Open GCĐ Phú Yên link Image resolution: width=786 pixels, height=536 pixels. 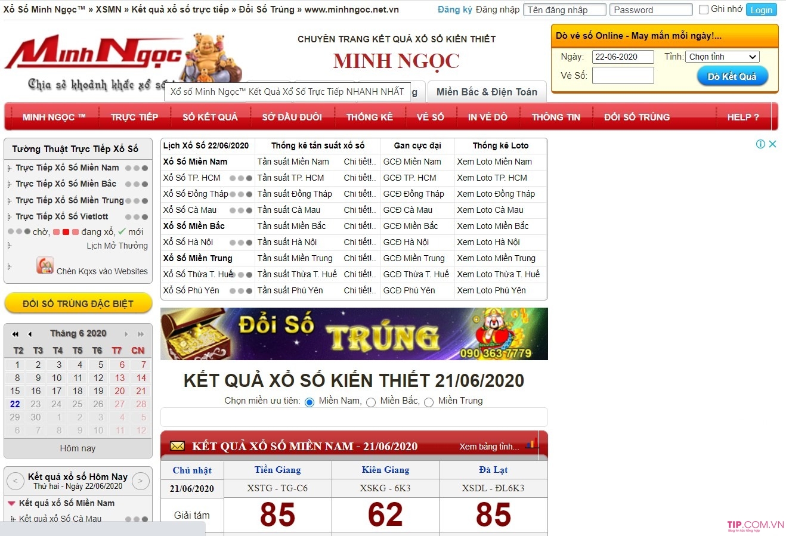[409, 290]
